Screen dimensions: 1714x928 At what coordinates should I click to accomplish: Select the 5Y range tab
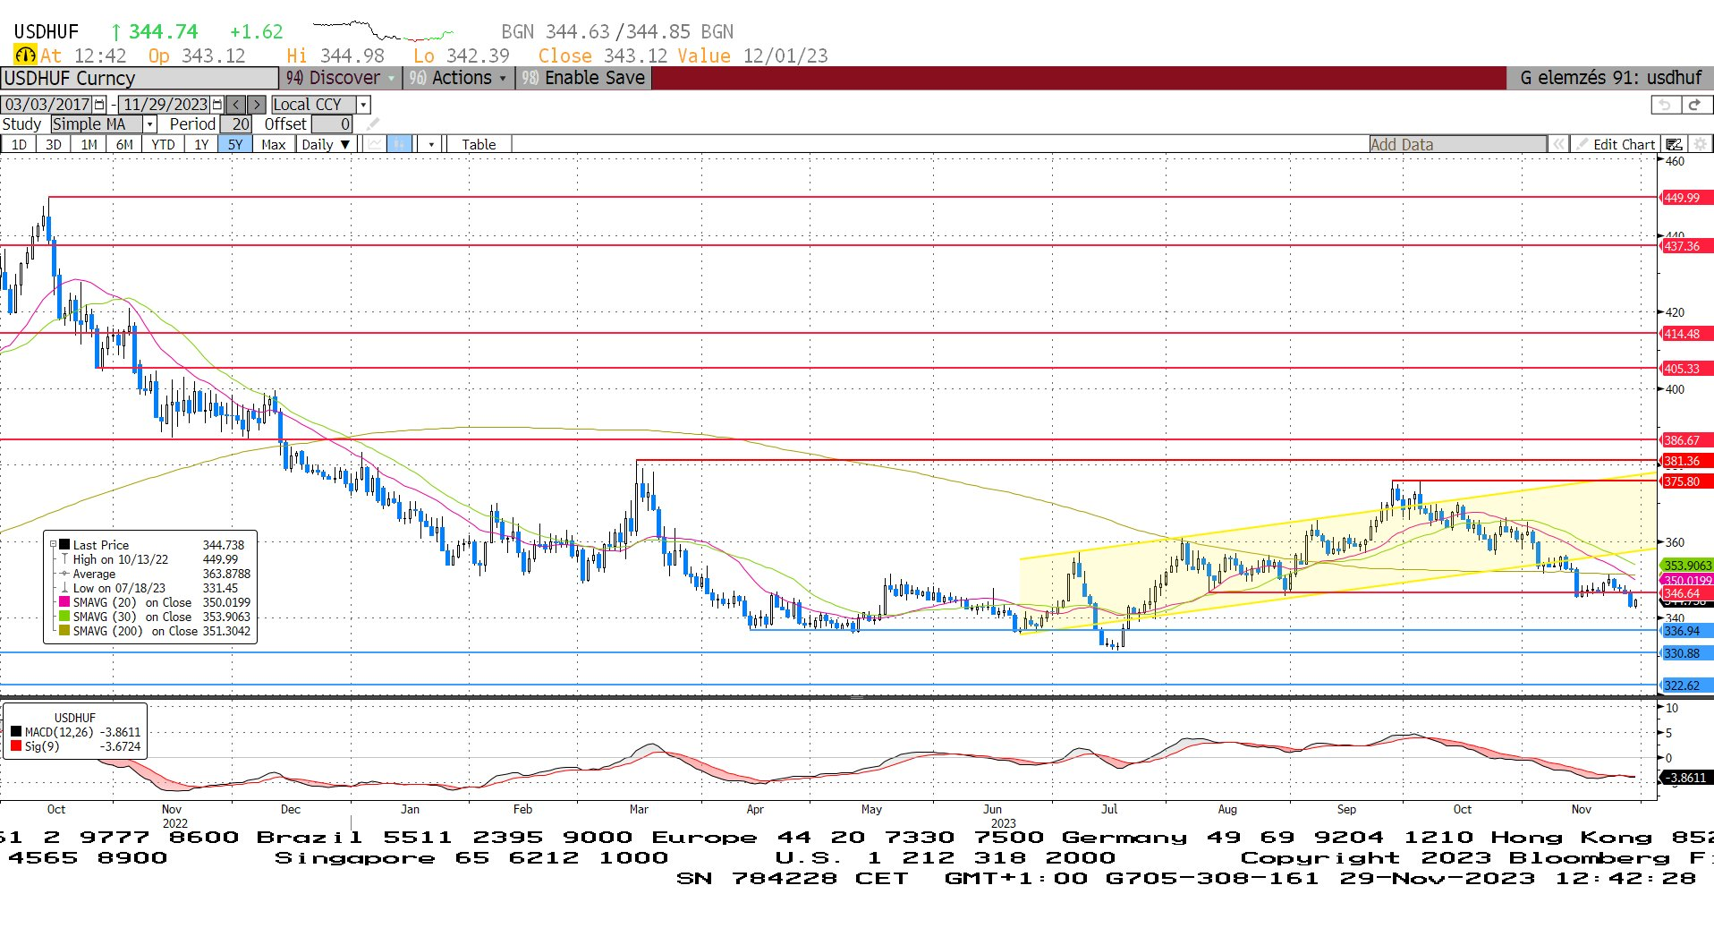(235, 144)
